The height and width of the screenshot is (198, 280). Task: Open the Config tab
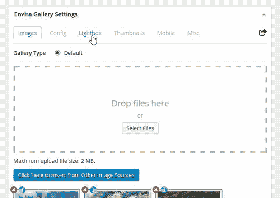click(x=58, y=33)
